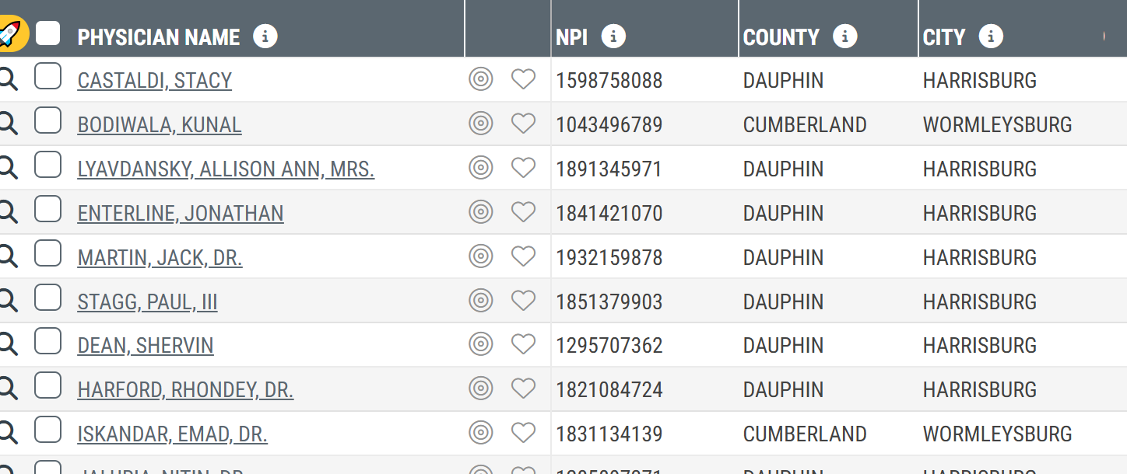Open the Castaldi, Stacy physician link

155,81
